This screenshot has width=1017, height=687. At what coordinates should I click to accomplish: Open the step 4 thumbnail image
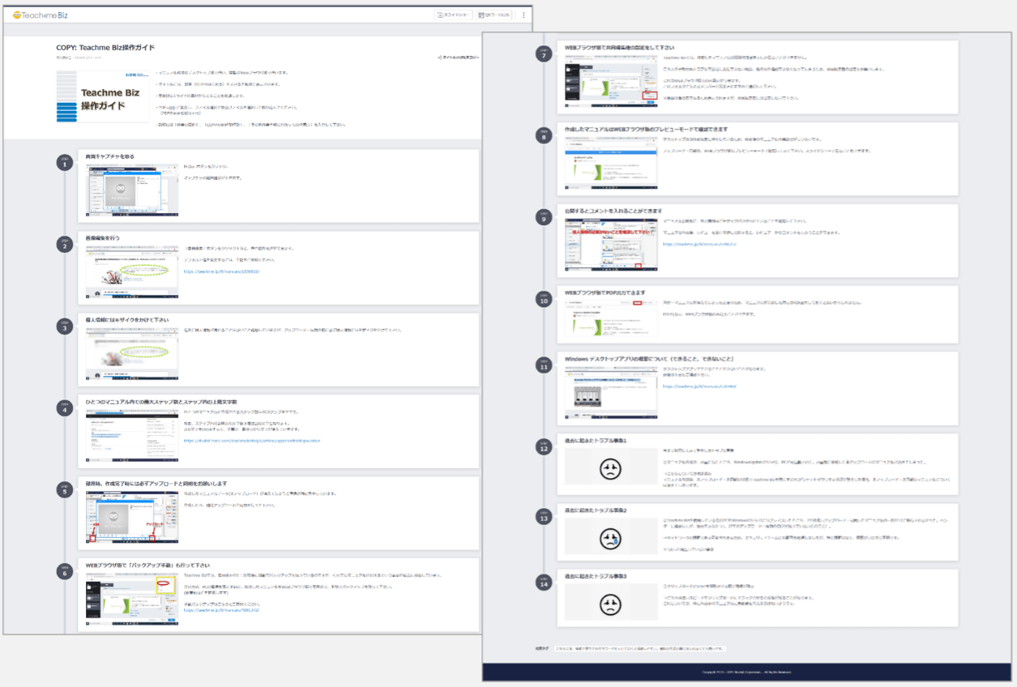[x=132, y=436]
